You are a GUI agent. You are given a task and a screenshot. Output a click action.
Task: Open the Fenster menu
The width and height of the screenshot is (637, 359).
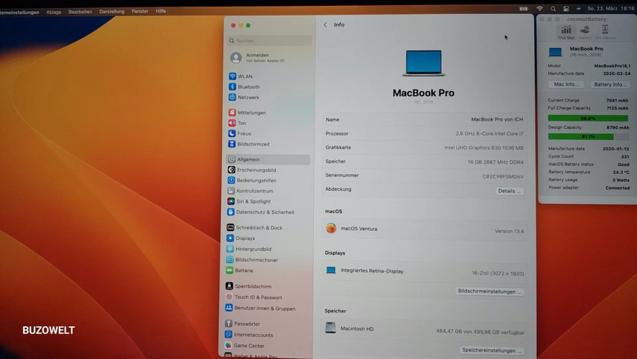tap(140, 11)
